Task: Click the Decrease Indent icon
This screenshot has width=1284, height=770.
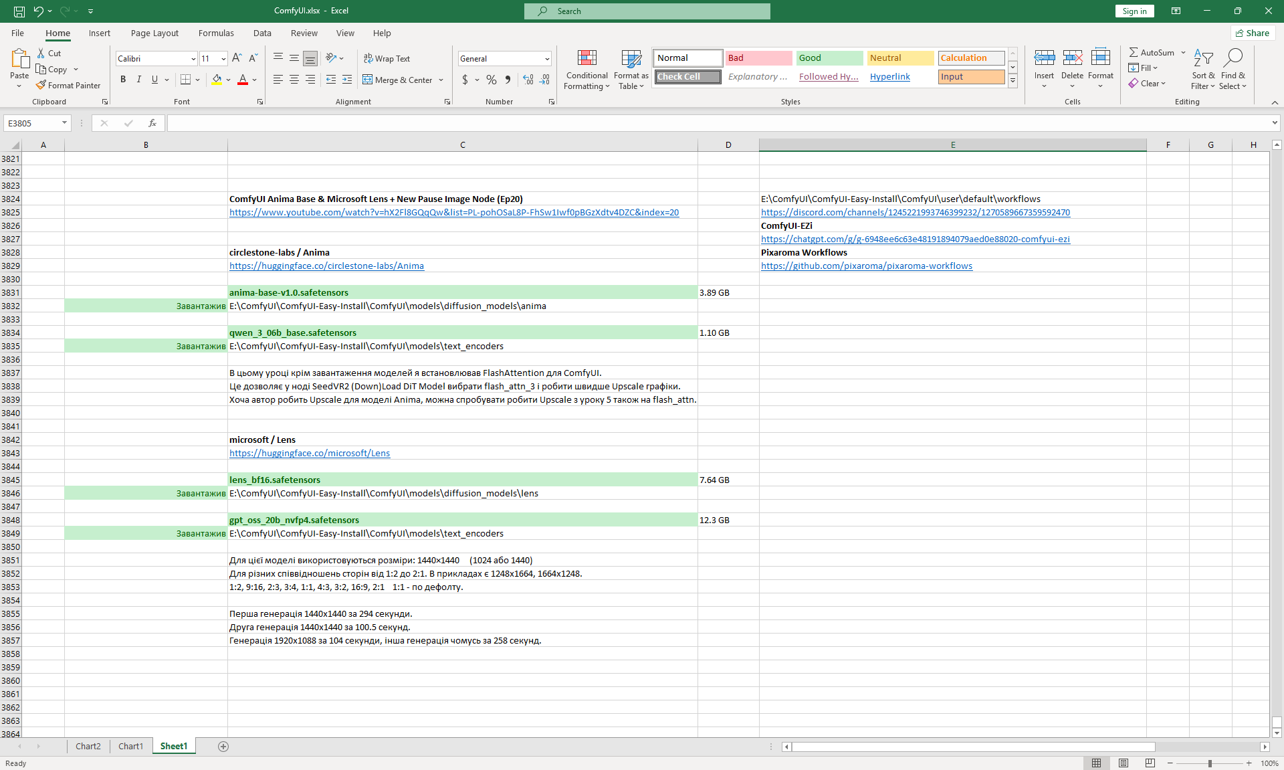Action: tap(331, 80)
